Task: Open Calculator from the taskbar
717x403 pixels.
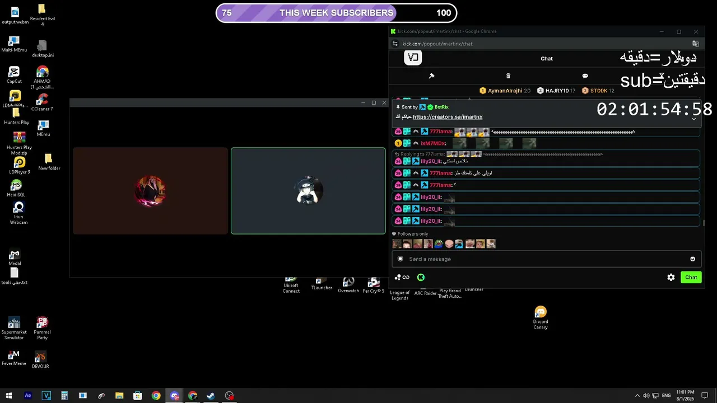Action: click(64, 396)
